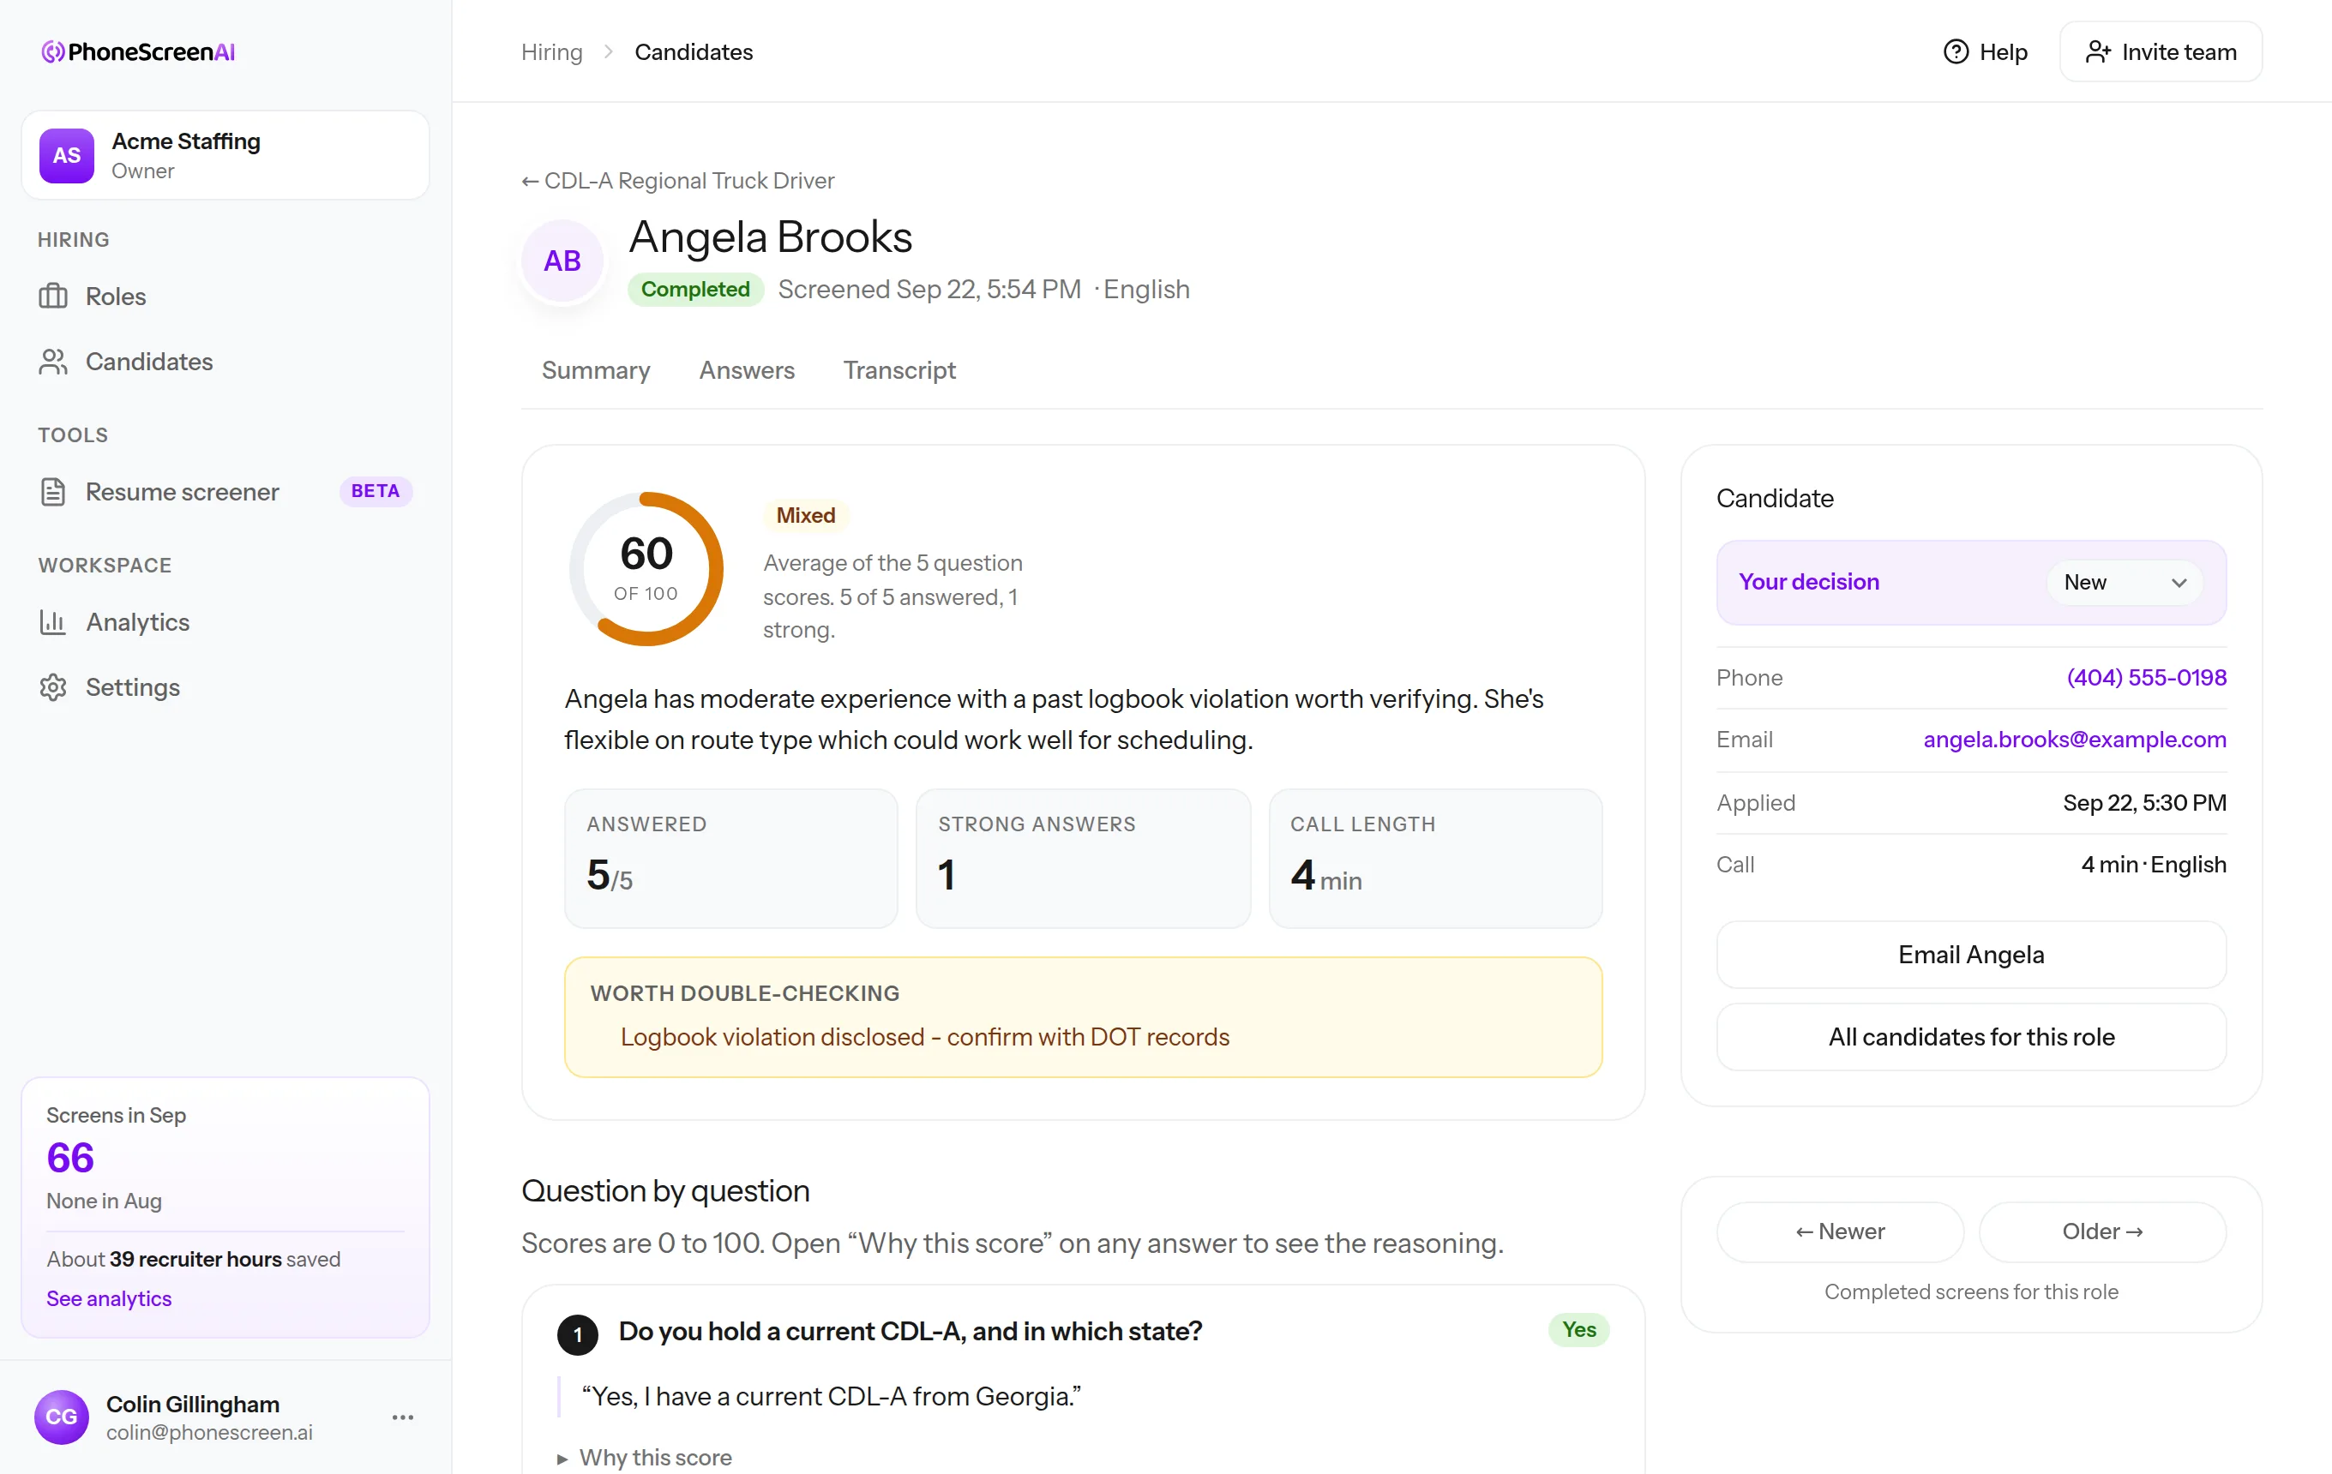Click the Logbook violation disclosed note

click(925, 1037)
